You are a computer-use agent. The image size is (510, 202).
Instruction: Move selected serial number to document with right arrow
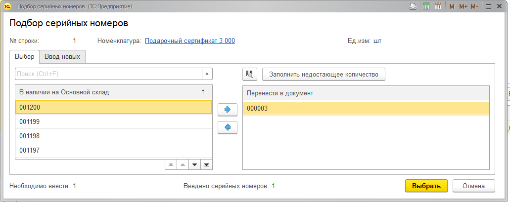228,110
